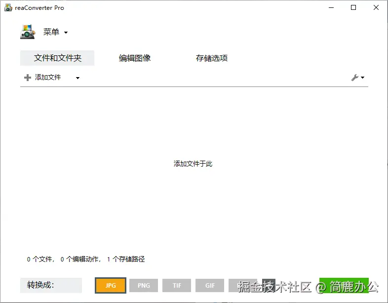The width and height of the screenshot is (388, 303).
Task: Click the 1 个存储路径 status text
Action: [x=126, y=259]
